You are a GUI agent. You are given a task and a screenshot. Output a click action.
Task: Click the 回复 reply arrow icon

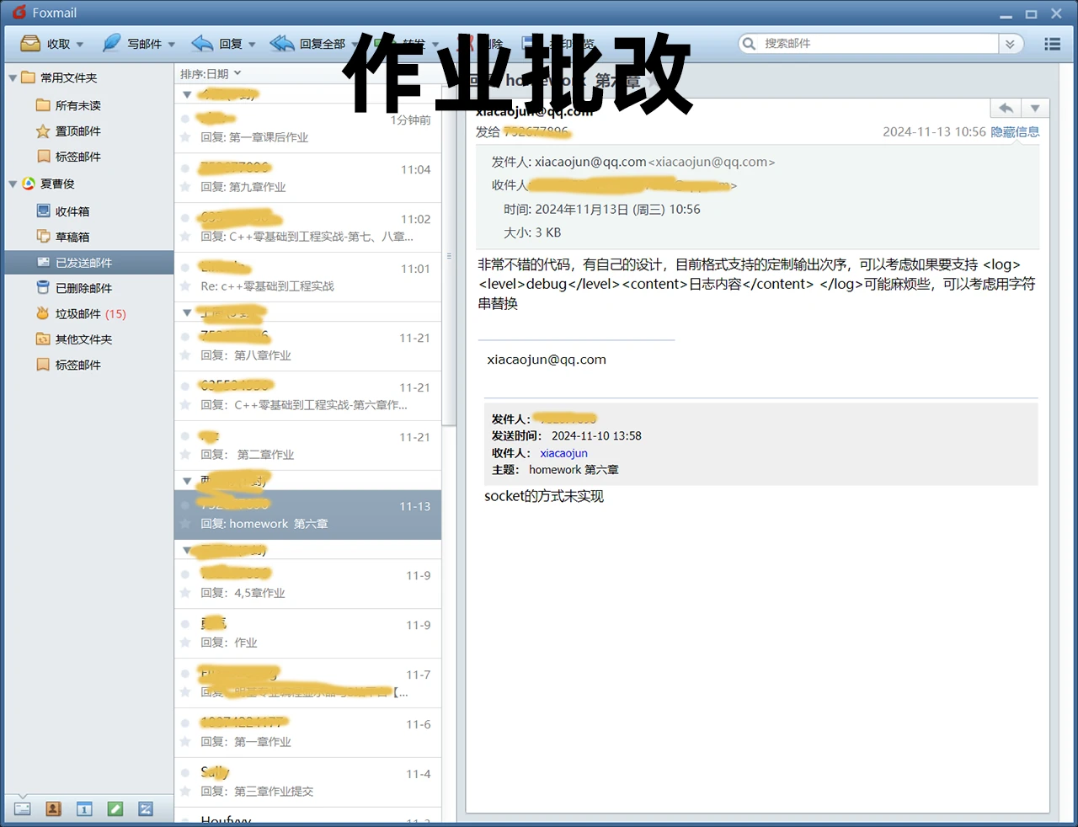(x=202, y=43)
